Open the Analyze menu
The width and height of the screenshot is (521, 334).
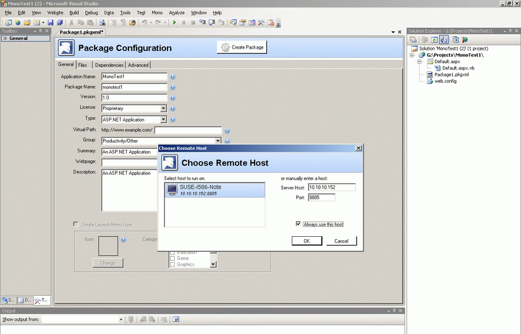point(177,13)
